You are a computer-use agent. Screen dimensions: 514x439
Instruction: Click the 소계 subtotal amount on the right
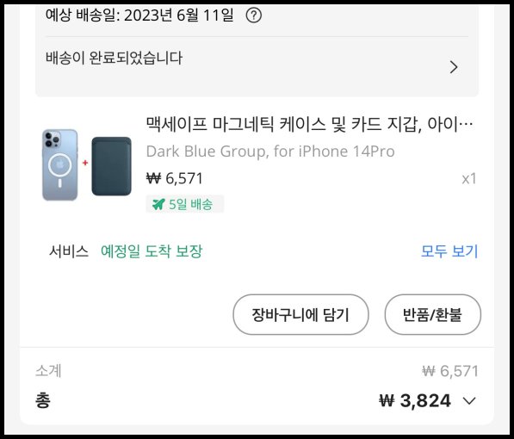[450, 371]
